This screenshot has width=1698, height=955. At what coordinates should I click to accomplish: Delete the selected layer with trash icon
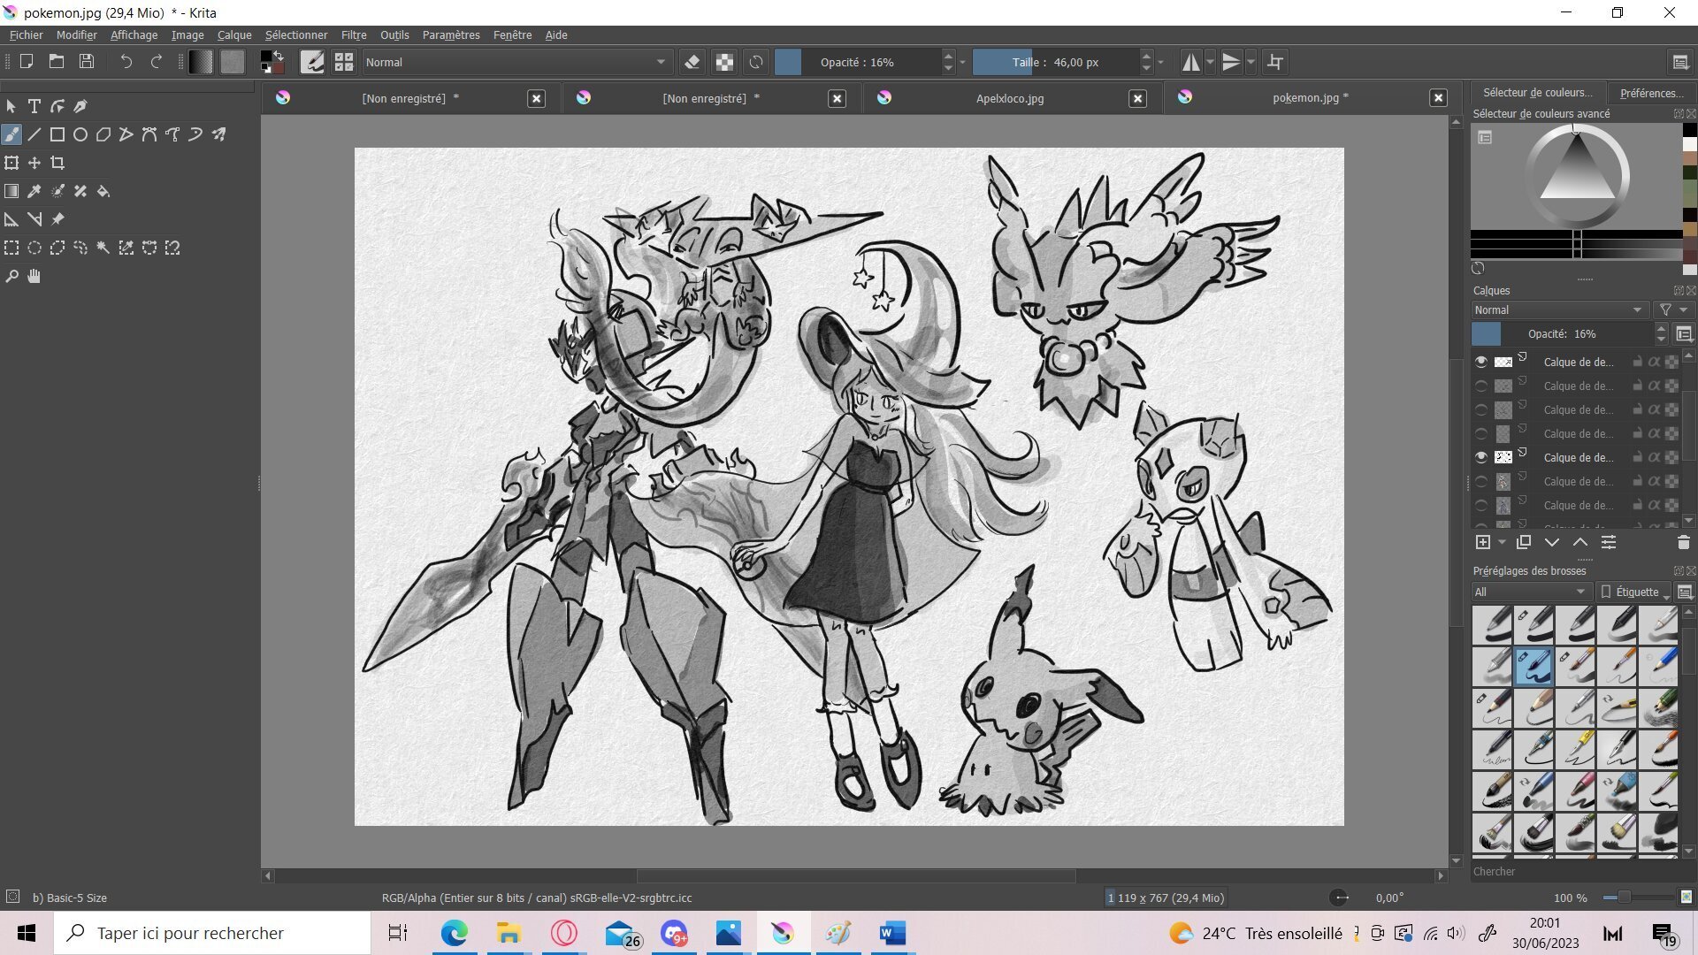[x=1683, y=542]
